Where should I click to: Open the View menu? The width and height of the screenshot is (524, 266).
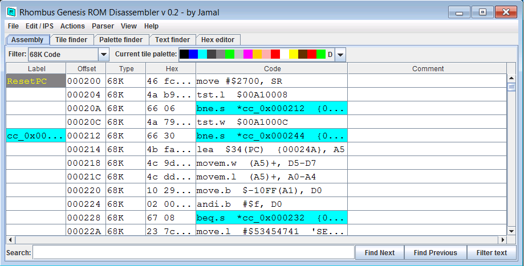129,26
